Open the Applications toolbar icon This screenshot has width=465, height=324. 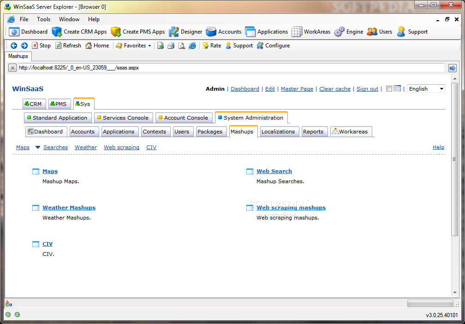point(250,32)
